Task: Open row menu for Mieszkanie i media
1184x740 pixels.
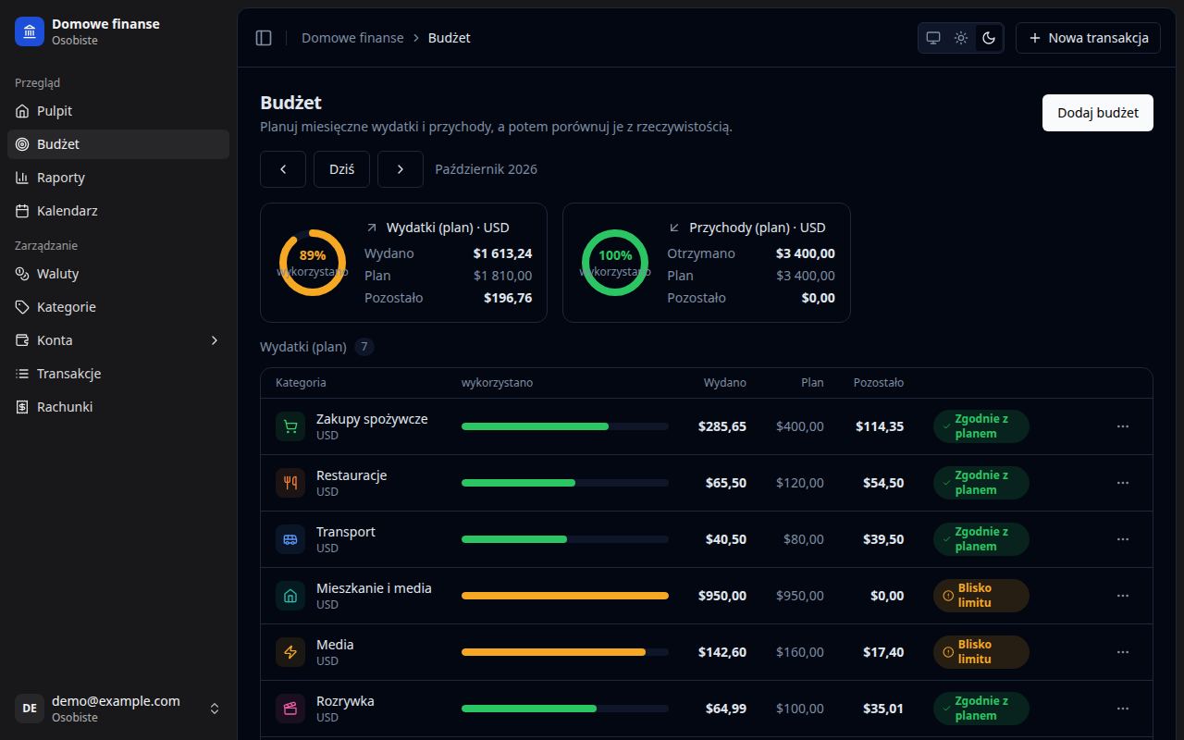Action: [x=1123, y=596]
